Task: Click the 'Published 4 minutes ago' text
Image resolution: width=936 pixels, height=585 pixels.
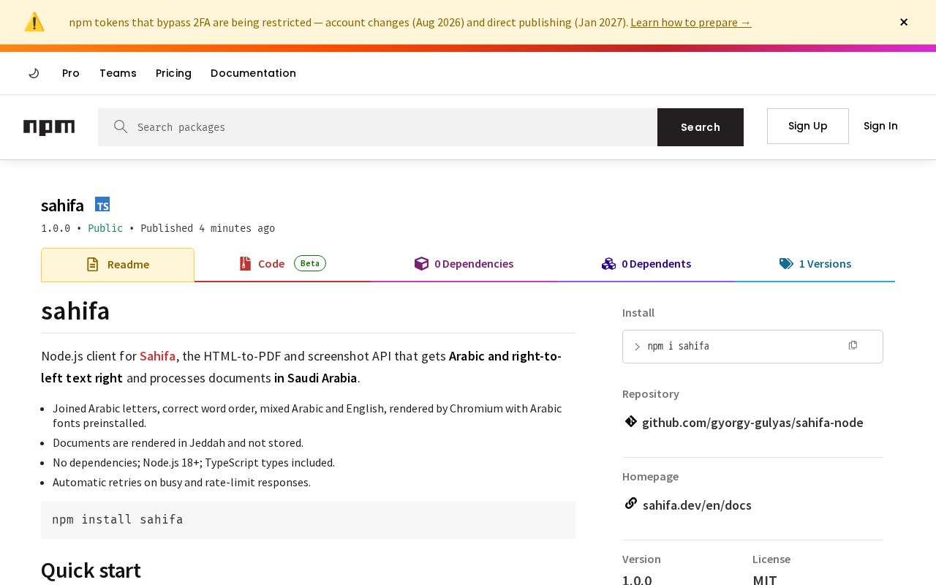Action: [208, 228]
